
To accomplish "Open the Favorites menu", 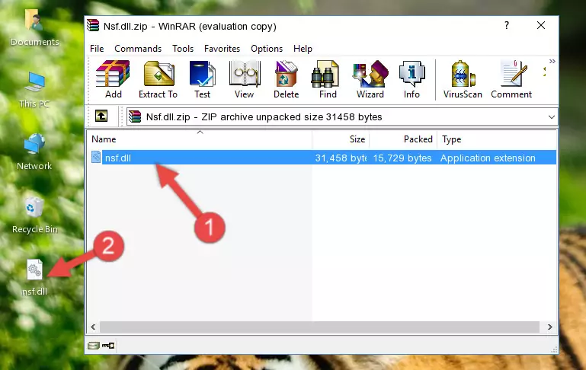I will (222, 49).
